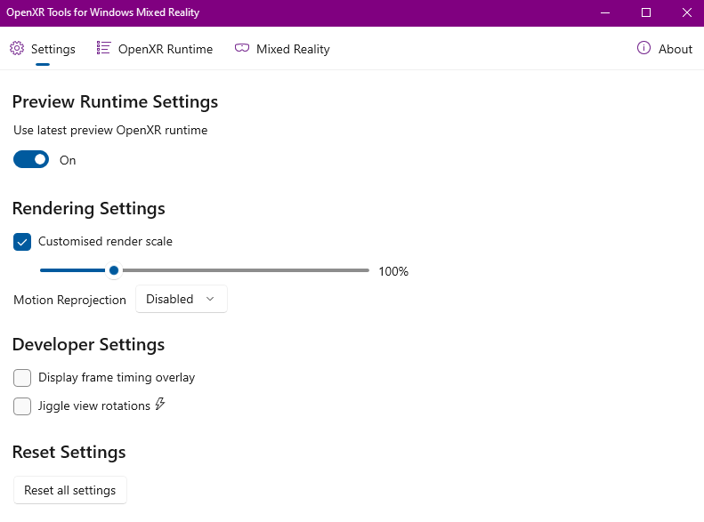Uncheck Customised render scale checkbox
Image resolution: width=704 pixels, height=522 pixels.
coord(22,242)
